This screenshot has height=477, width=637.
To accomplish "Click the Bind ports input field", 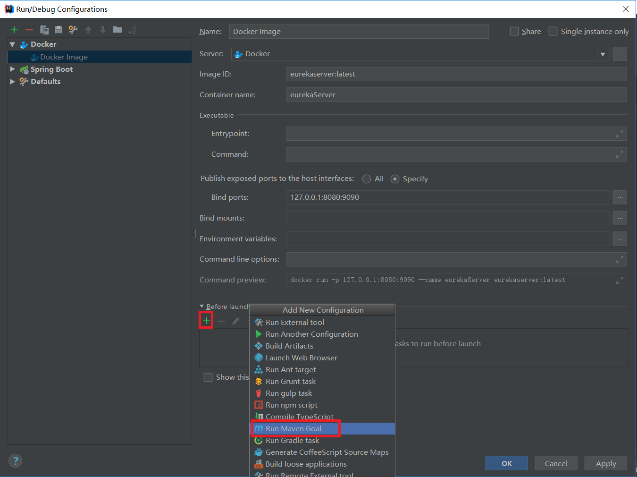I will [x=448, y=197].
